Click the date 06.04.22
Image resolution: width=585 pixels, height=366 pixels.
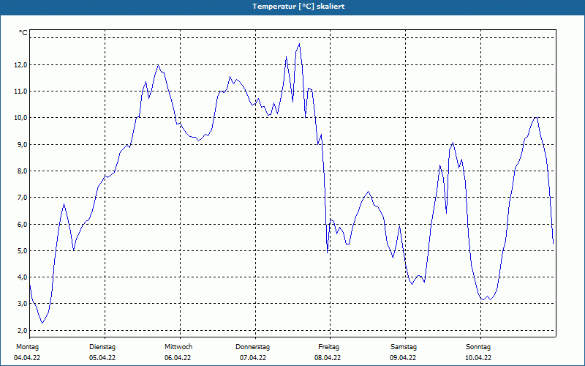click(178, 358)
